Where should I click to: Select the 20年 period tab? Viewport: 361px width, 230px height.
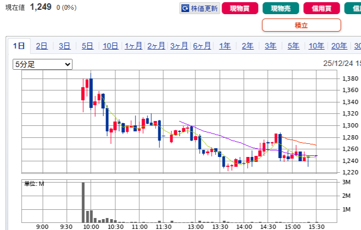[339, 46]
